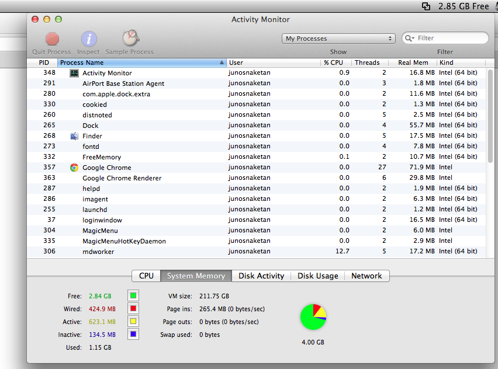Select the loginwindow process row
The height and width of the screenshot is (369, 498).
pyautogui.click(x=256, y=220)
